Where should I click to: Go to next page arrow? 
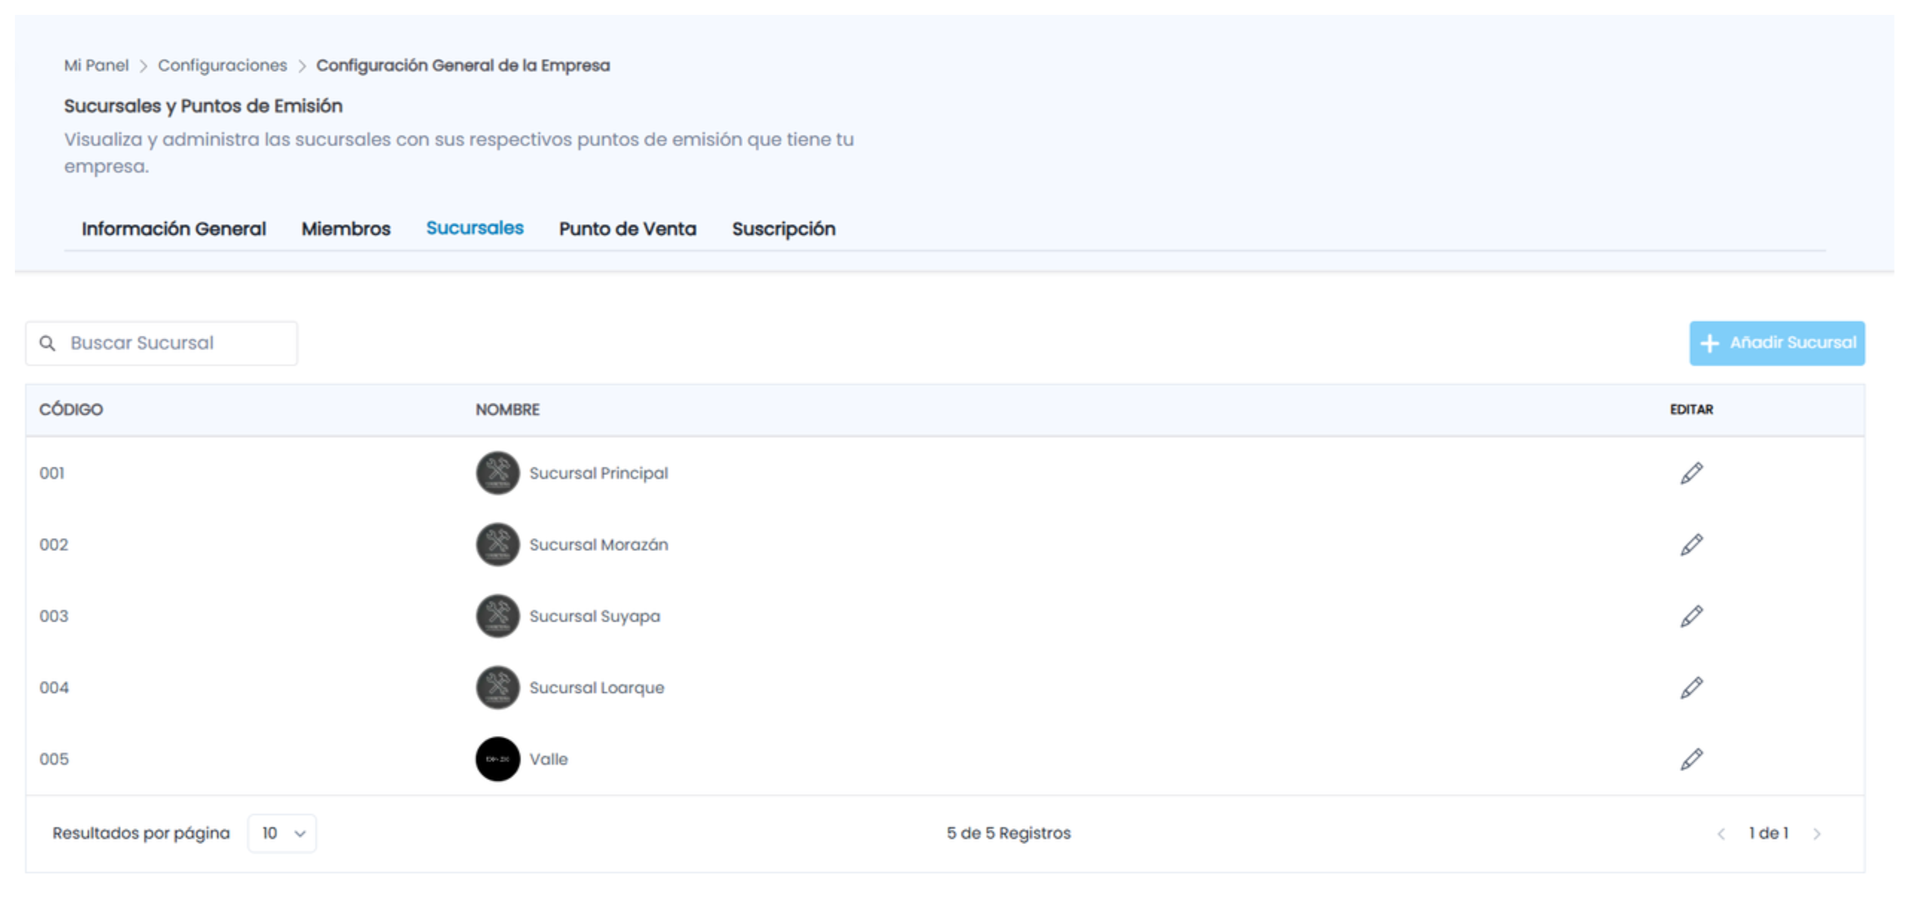coord(1816,834)
